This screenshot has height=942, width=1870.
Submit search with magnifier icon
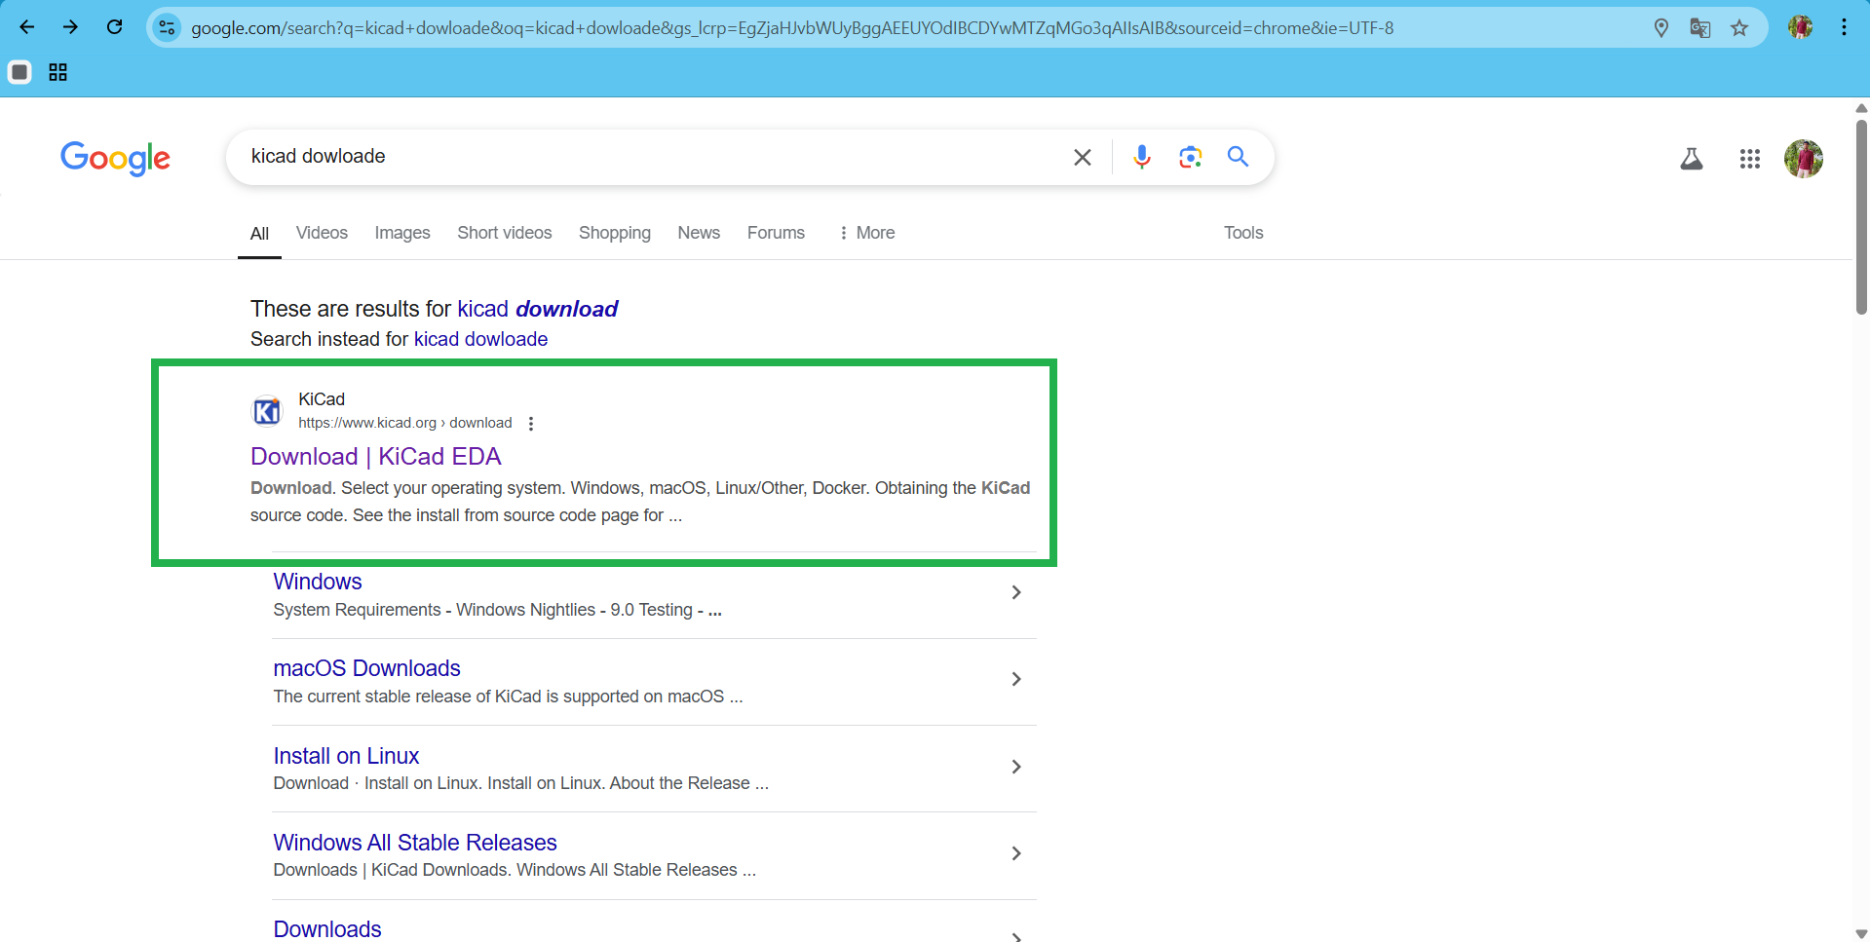coord(1238,156)
